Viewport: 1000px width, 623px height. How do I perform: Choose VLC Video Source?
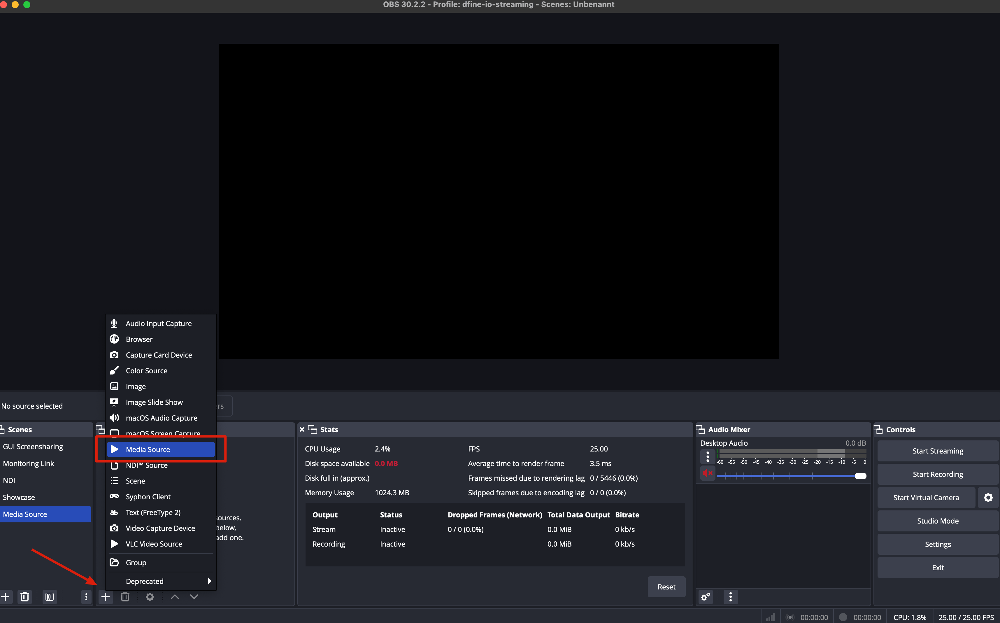[161, 544]
